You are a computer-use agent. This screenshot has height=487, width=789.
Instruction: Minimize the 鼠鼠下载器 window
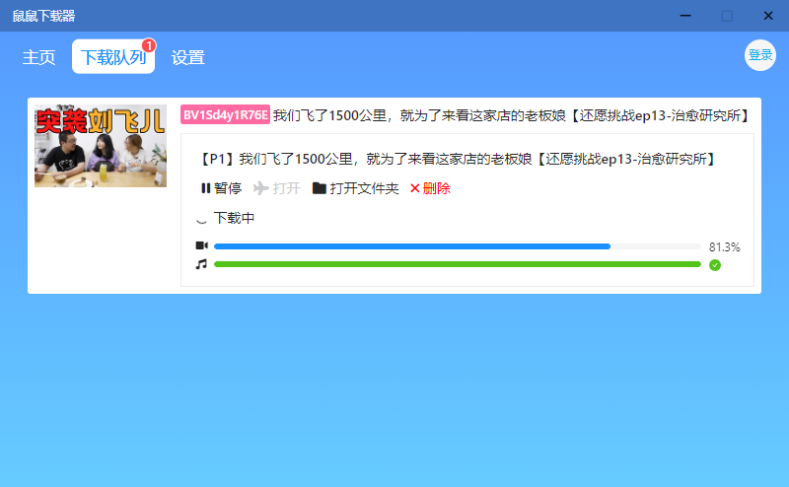(x=685, y=16)
